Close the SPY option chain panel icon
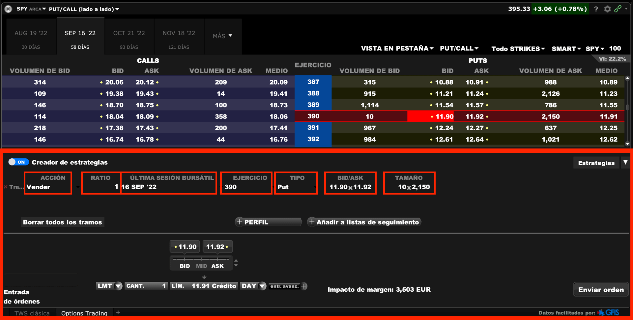 tap(9, 9)
